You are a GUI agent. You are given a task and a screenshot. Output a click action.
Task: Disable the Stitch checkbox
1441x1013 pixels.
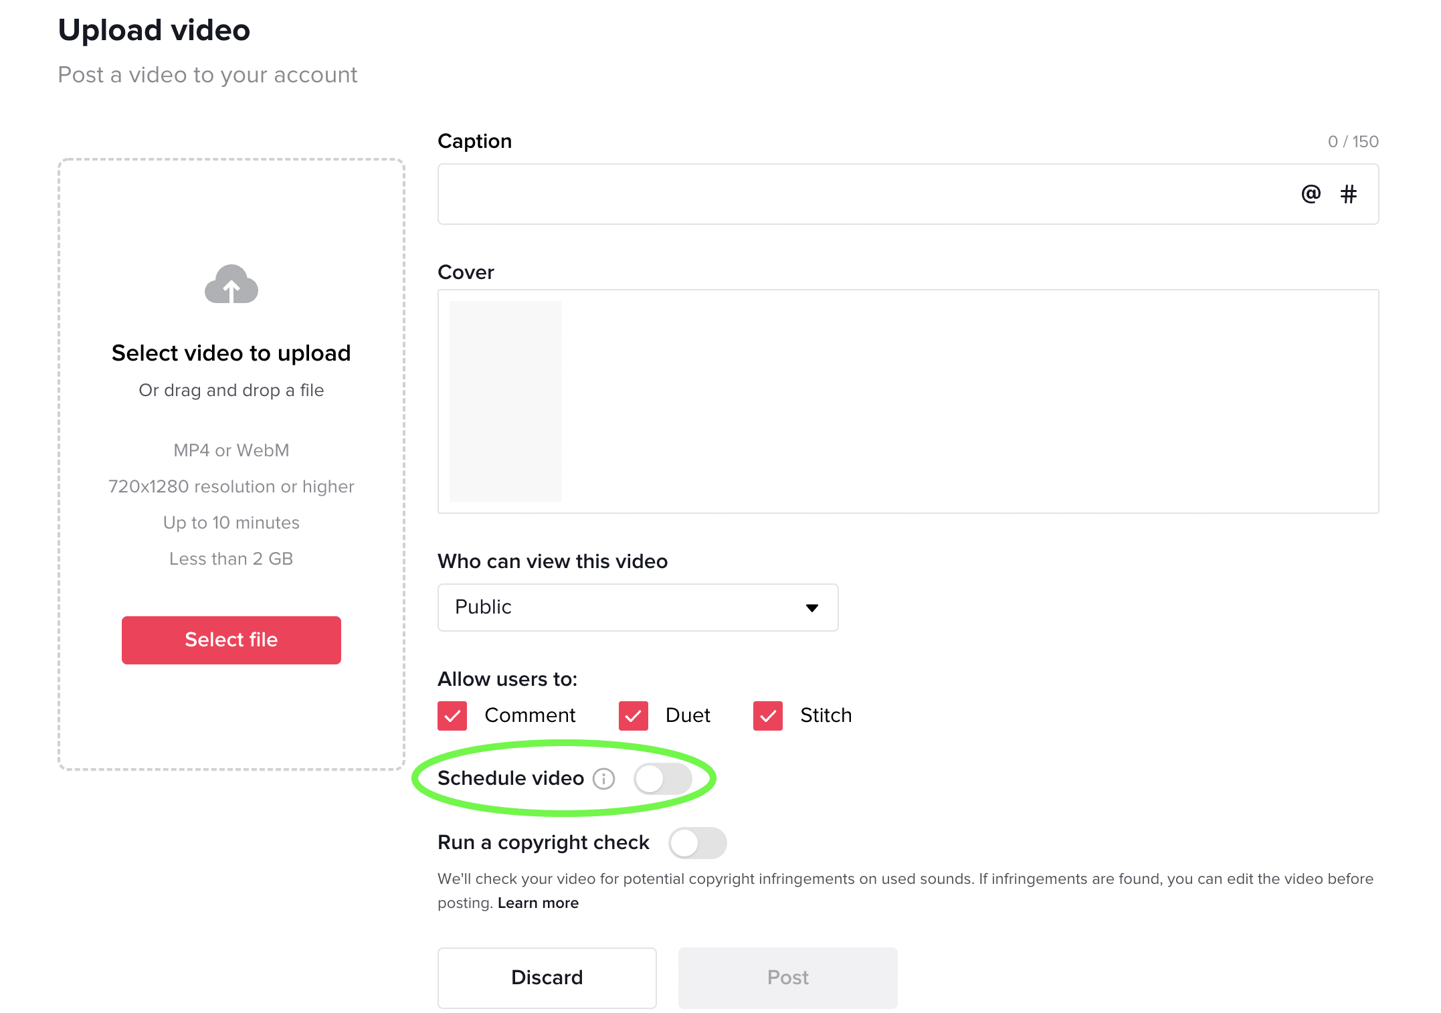click(767, 715)
